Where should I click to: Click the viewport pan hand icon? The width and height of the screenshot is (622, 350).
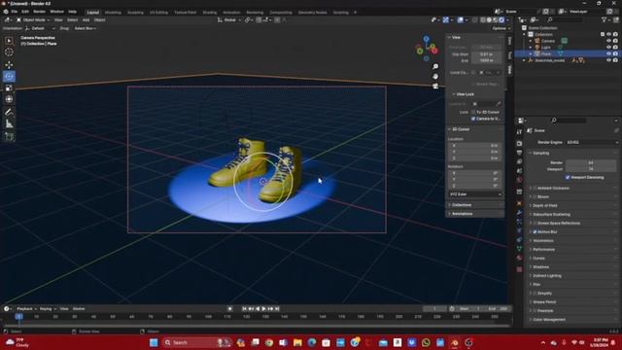(x=435, y=76)
